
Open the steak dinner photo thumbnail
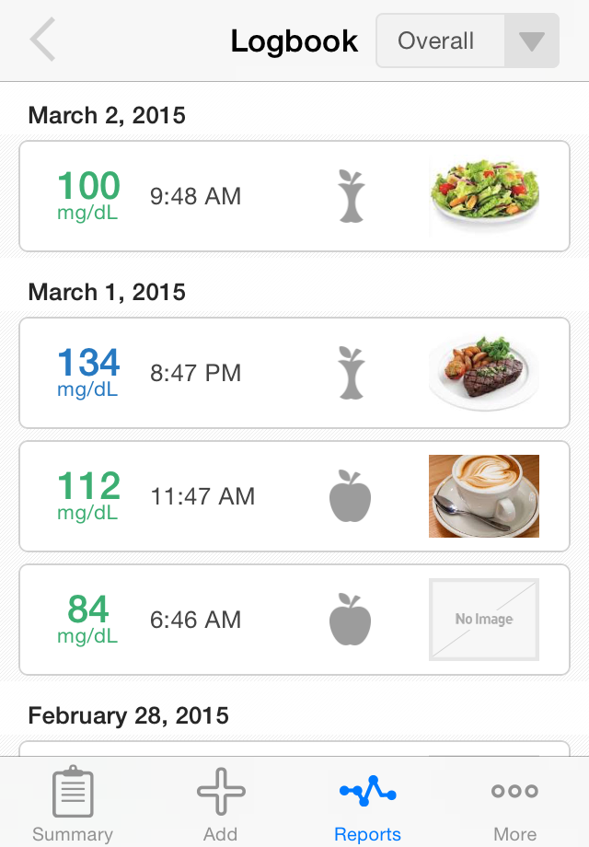(484, 373)
